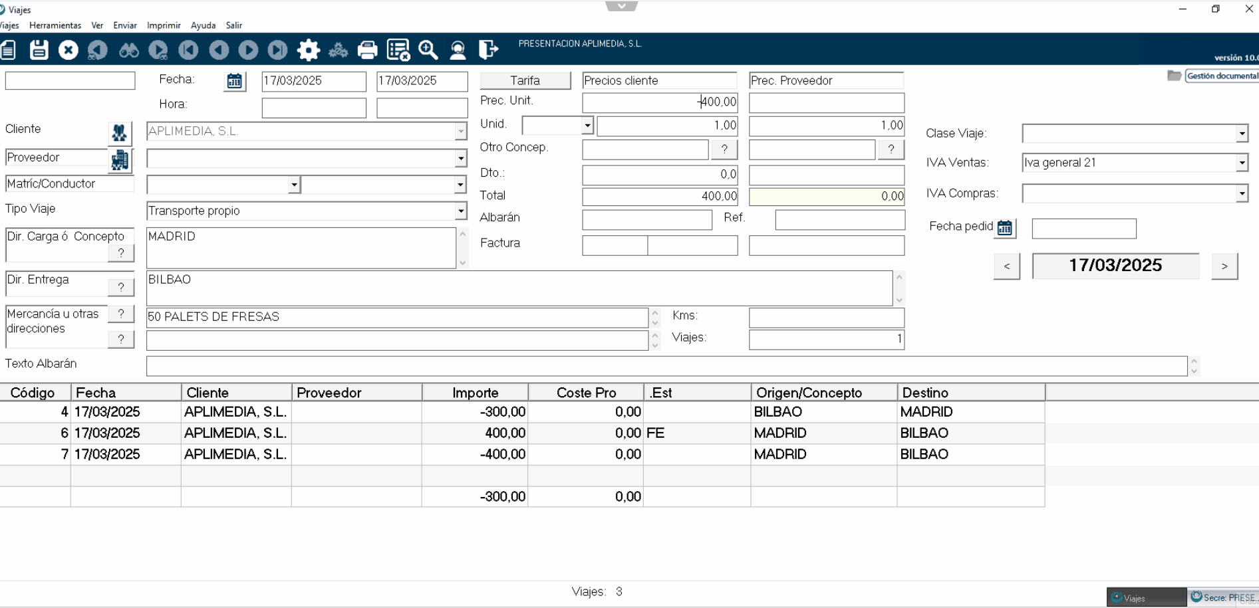Click into the Kms input field
Screen dimensions: 1259x608
coord(826,318)
